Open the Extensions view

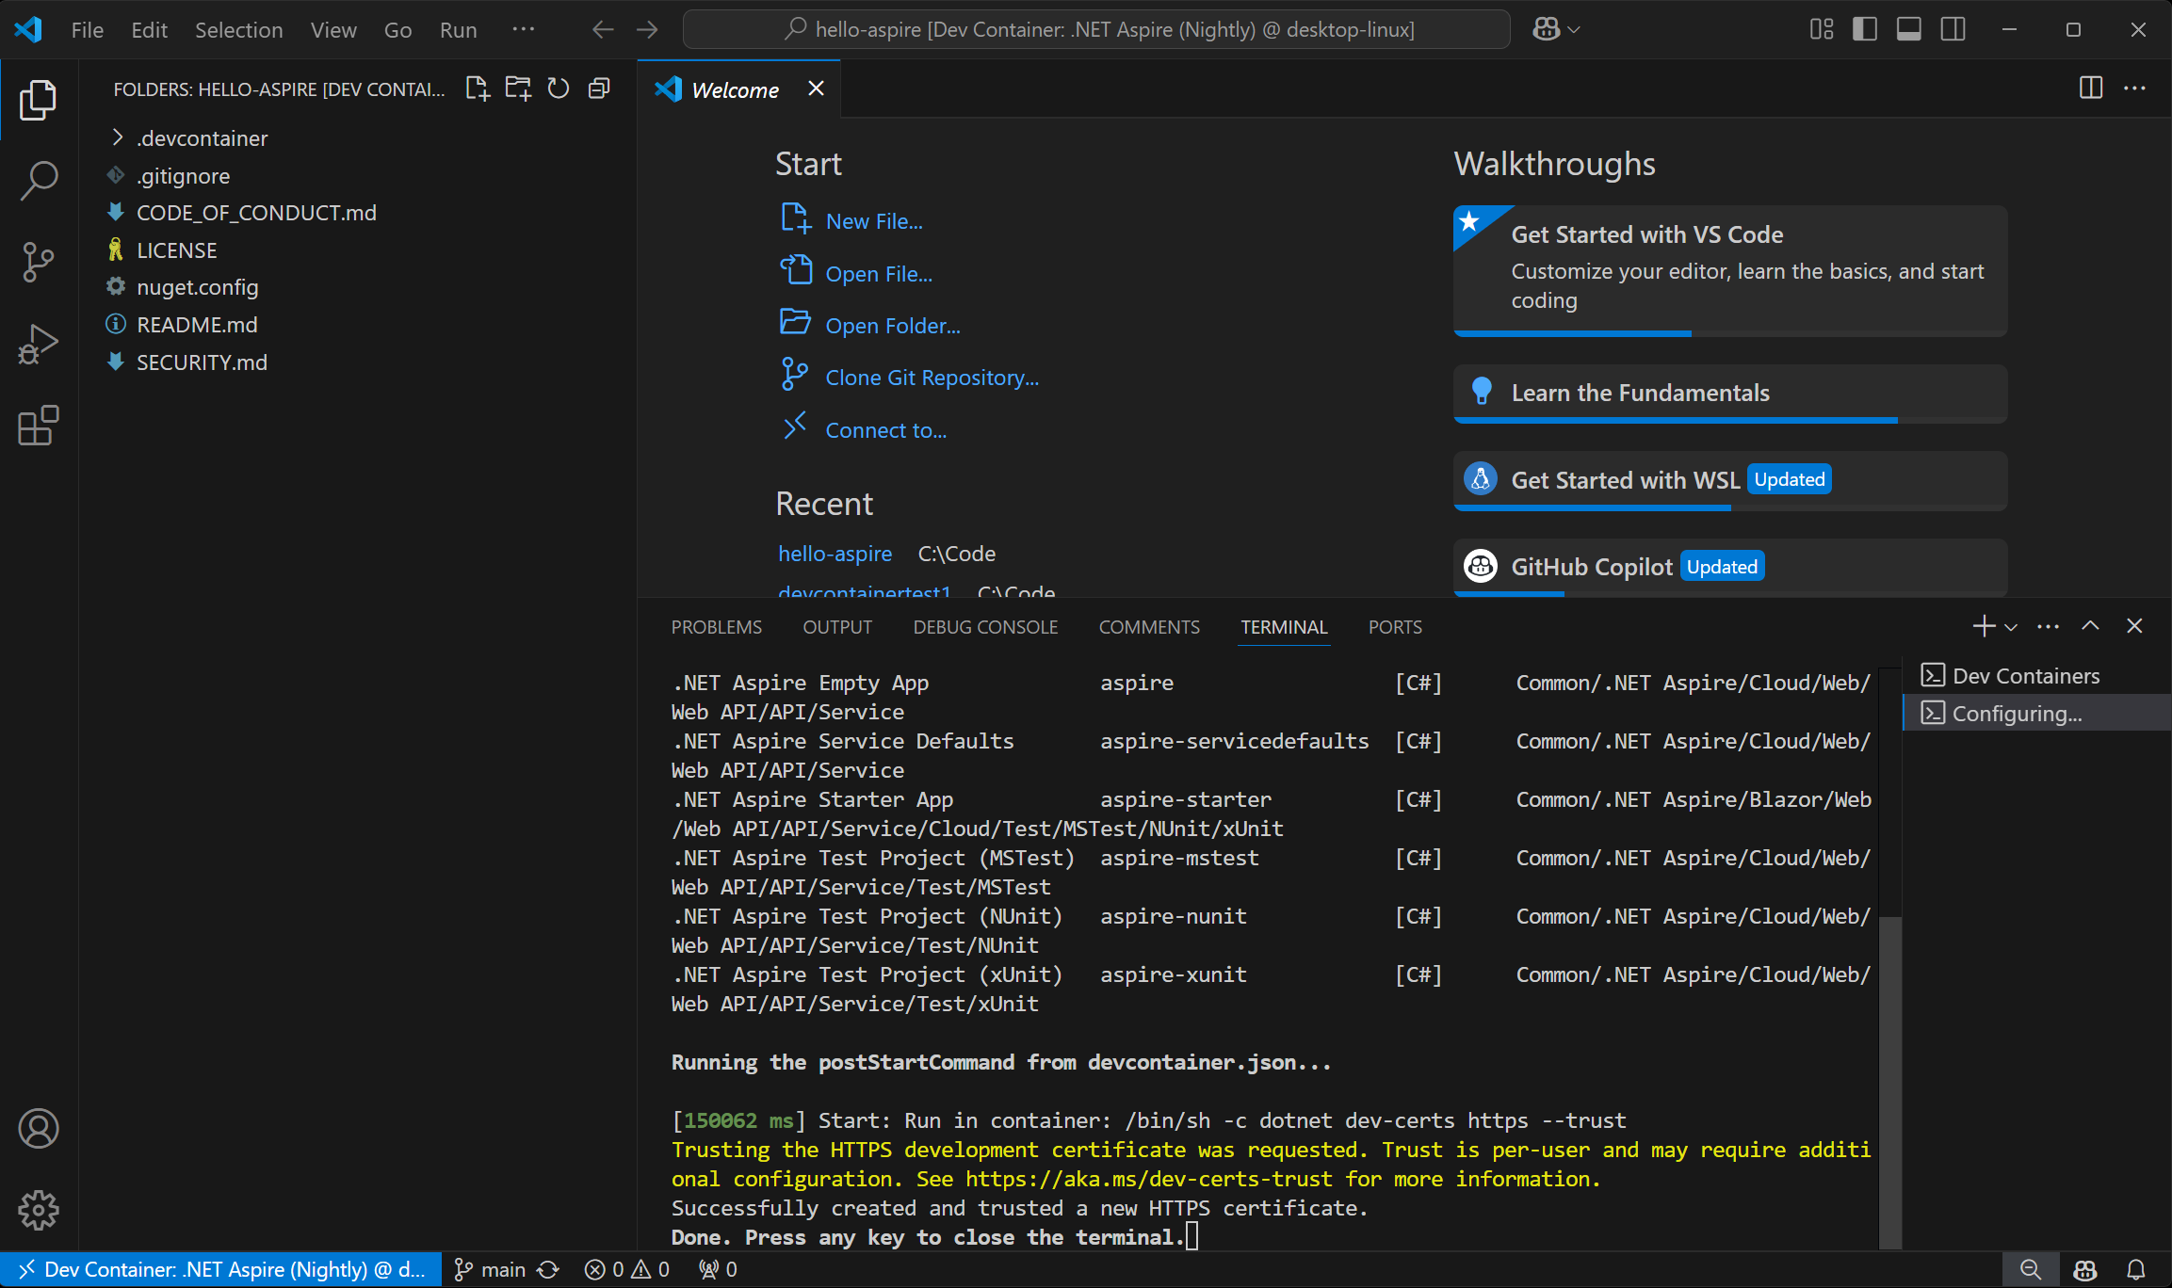tap(39, 426)
